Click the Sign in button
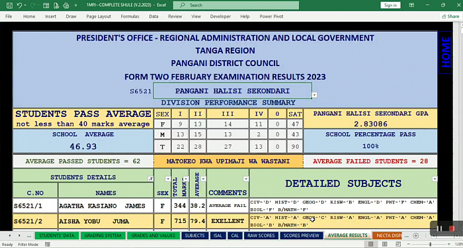Image resolution: width=463 pixels, height=248 pixels. click(390, 5)
